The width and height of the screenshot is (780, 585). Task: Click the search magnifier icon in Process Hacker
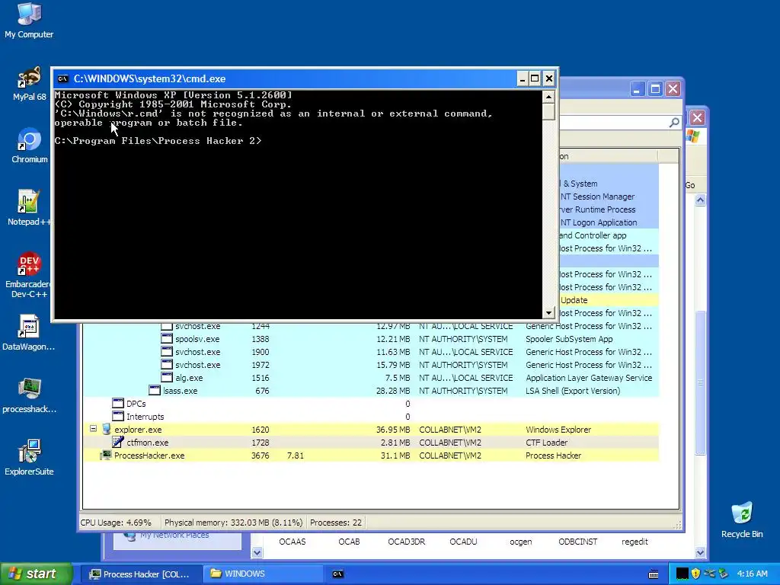click(674, 122)
